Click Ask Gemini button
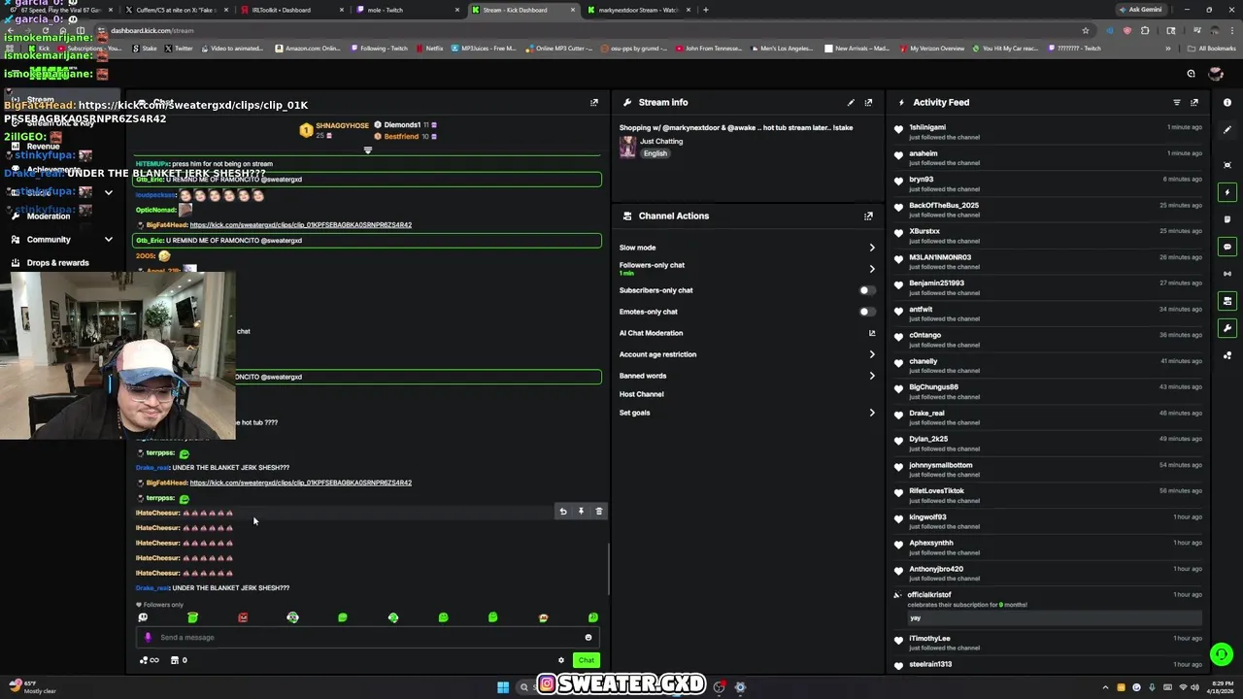The image size is (1243, 699). tap(1140, 10)
